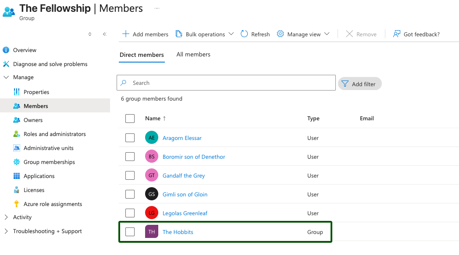Image resolution: width=459 pixels, height=255 pixels.
Task: Click the AE avatar for Aragorn Elessar
Action: click(152, 138)
